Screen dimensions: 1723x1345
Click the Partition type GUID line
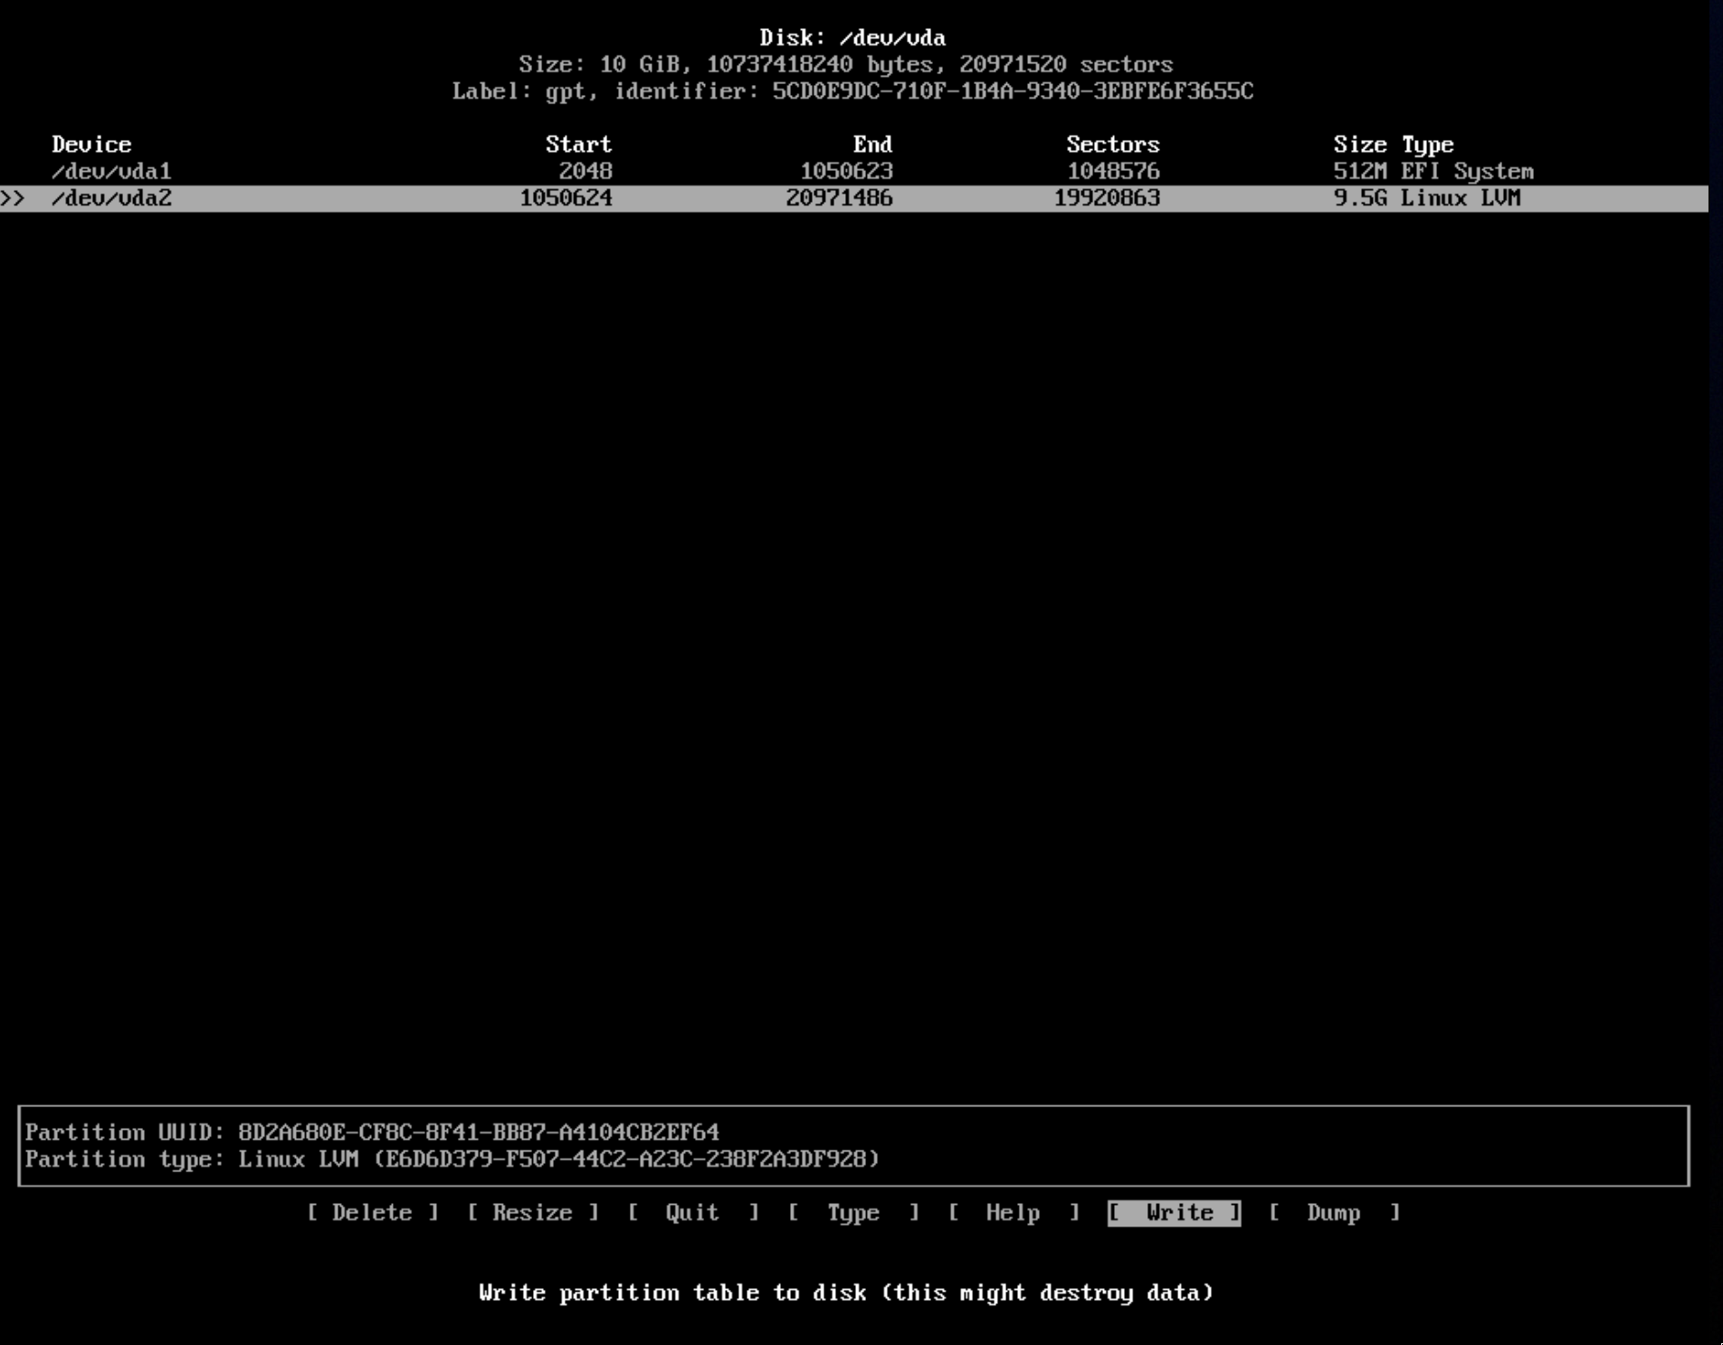pyautogui.click(x=452, y=1160)
